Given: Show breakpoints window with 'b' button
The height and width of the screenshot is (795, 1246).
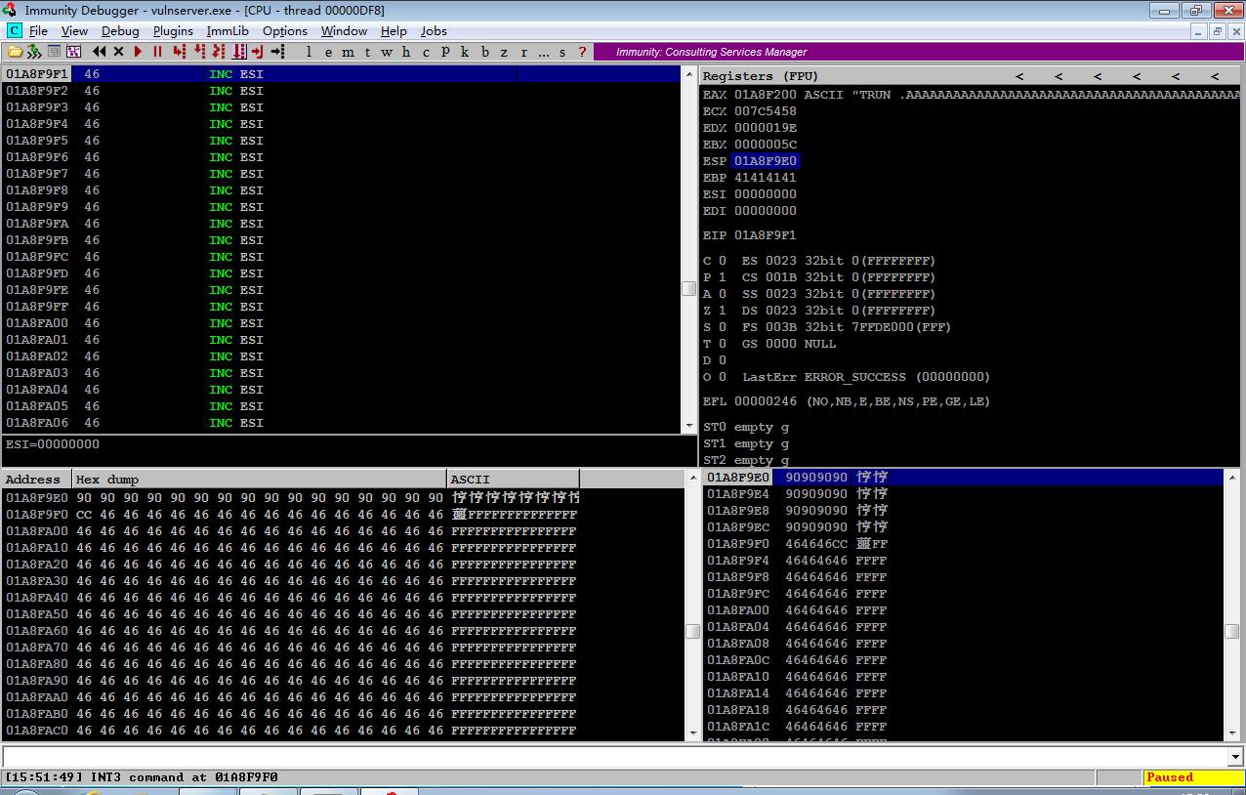Looking at the screenshot, I should tap(484, 52).
